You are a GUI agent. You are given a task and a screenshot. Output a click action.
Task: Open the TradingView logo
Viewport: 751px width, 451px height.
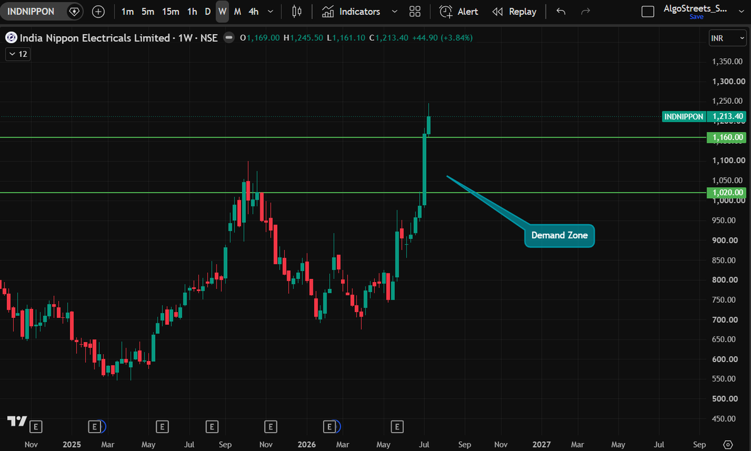[17, 422]
